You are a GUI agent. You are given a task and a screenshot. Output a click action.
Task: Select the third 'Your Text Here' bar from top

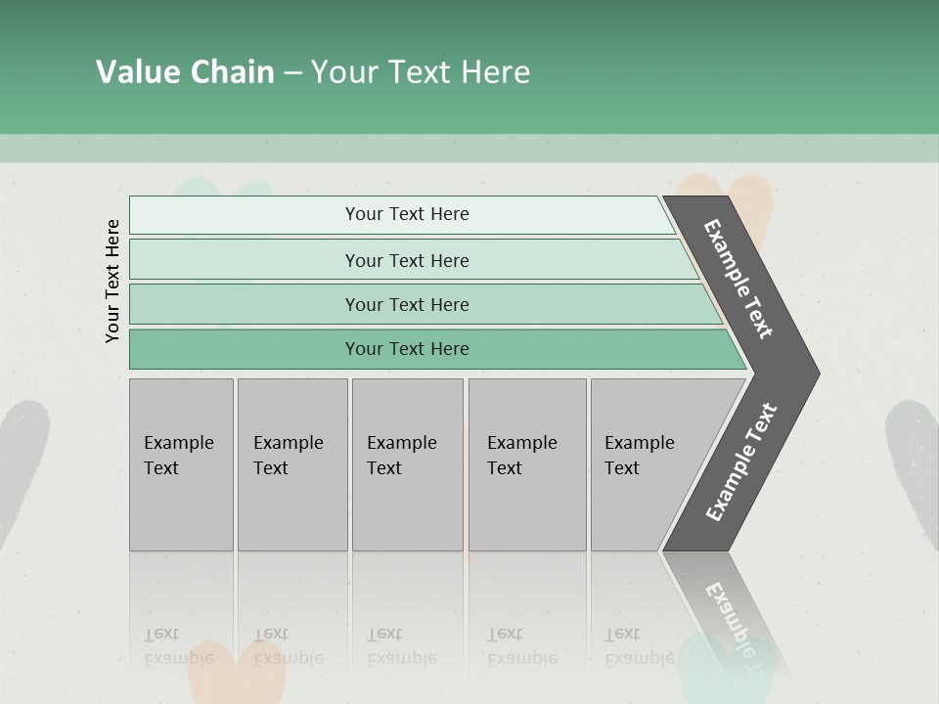click(406, 304)
